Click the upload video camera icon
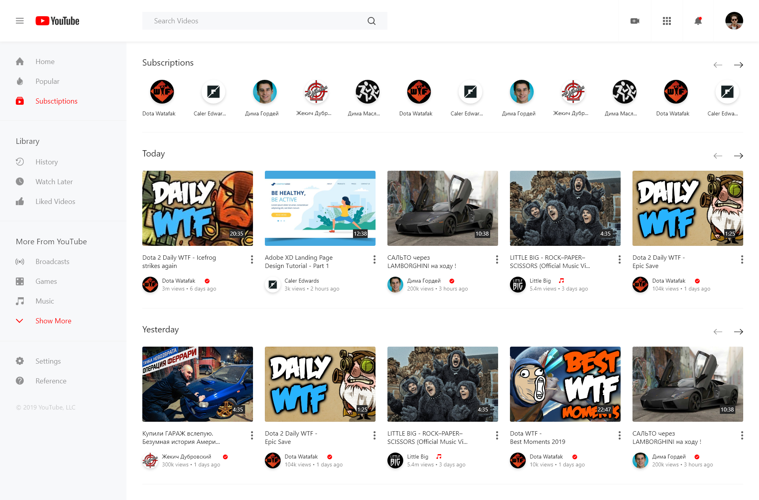759x500 pixels. (635, 21)
